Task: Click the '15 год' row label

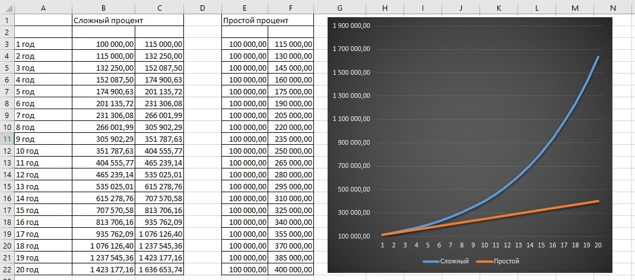Action: [43, 211]
